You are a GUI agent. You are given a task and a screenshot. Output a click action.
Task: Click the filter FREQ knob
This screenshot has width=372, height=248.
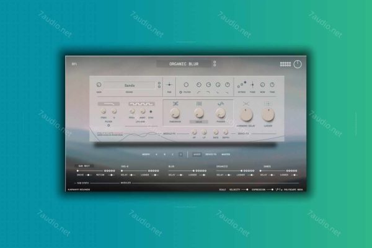coord(103,112)
